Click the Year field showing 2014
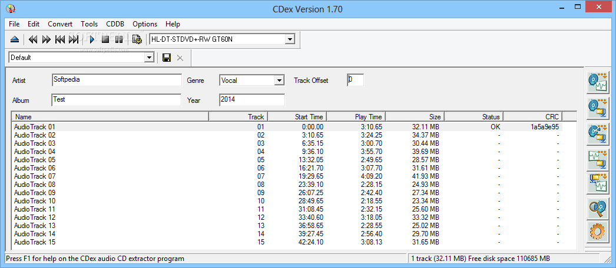616x268 pixels. pos(252,100)
